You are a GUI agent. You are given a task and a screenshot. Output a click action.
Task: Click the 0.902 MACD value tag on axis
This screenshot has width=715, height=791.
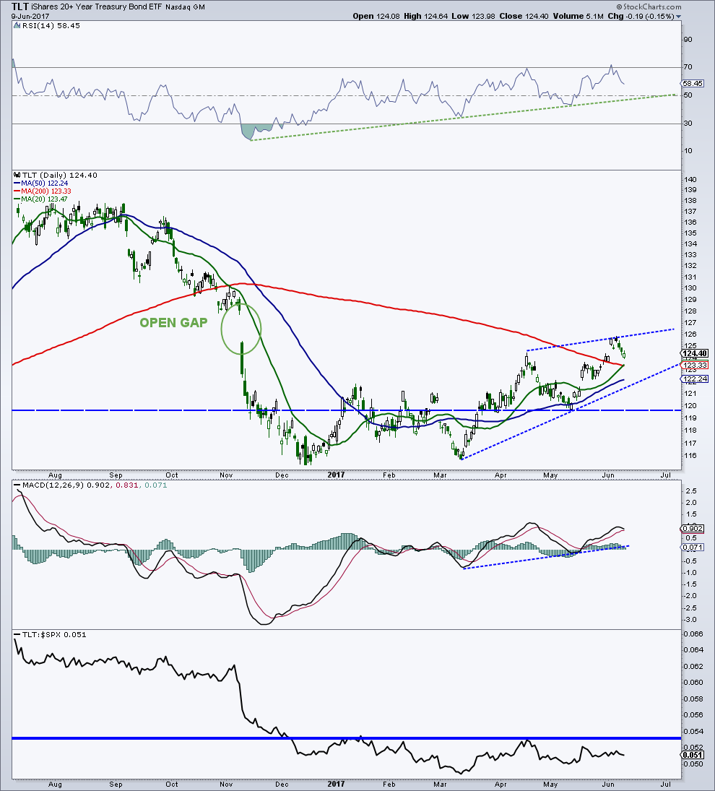694,528
